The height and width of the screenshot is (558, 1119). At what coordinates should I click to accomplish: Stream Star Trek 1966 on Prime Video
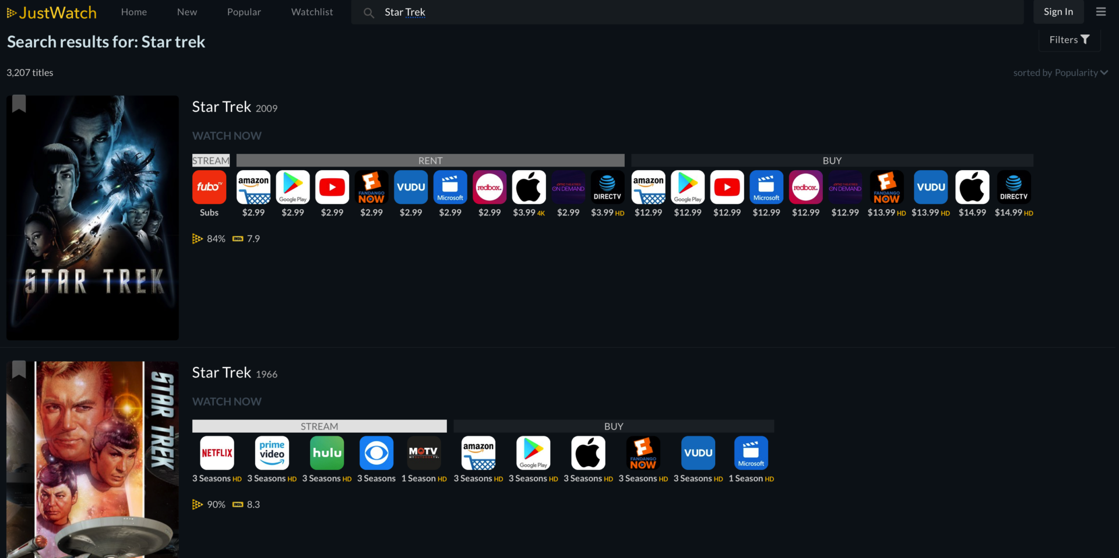[272, 453]
